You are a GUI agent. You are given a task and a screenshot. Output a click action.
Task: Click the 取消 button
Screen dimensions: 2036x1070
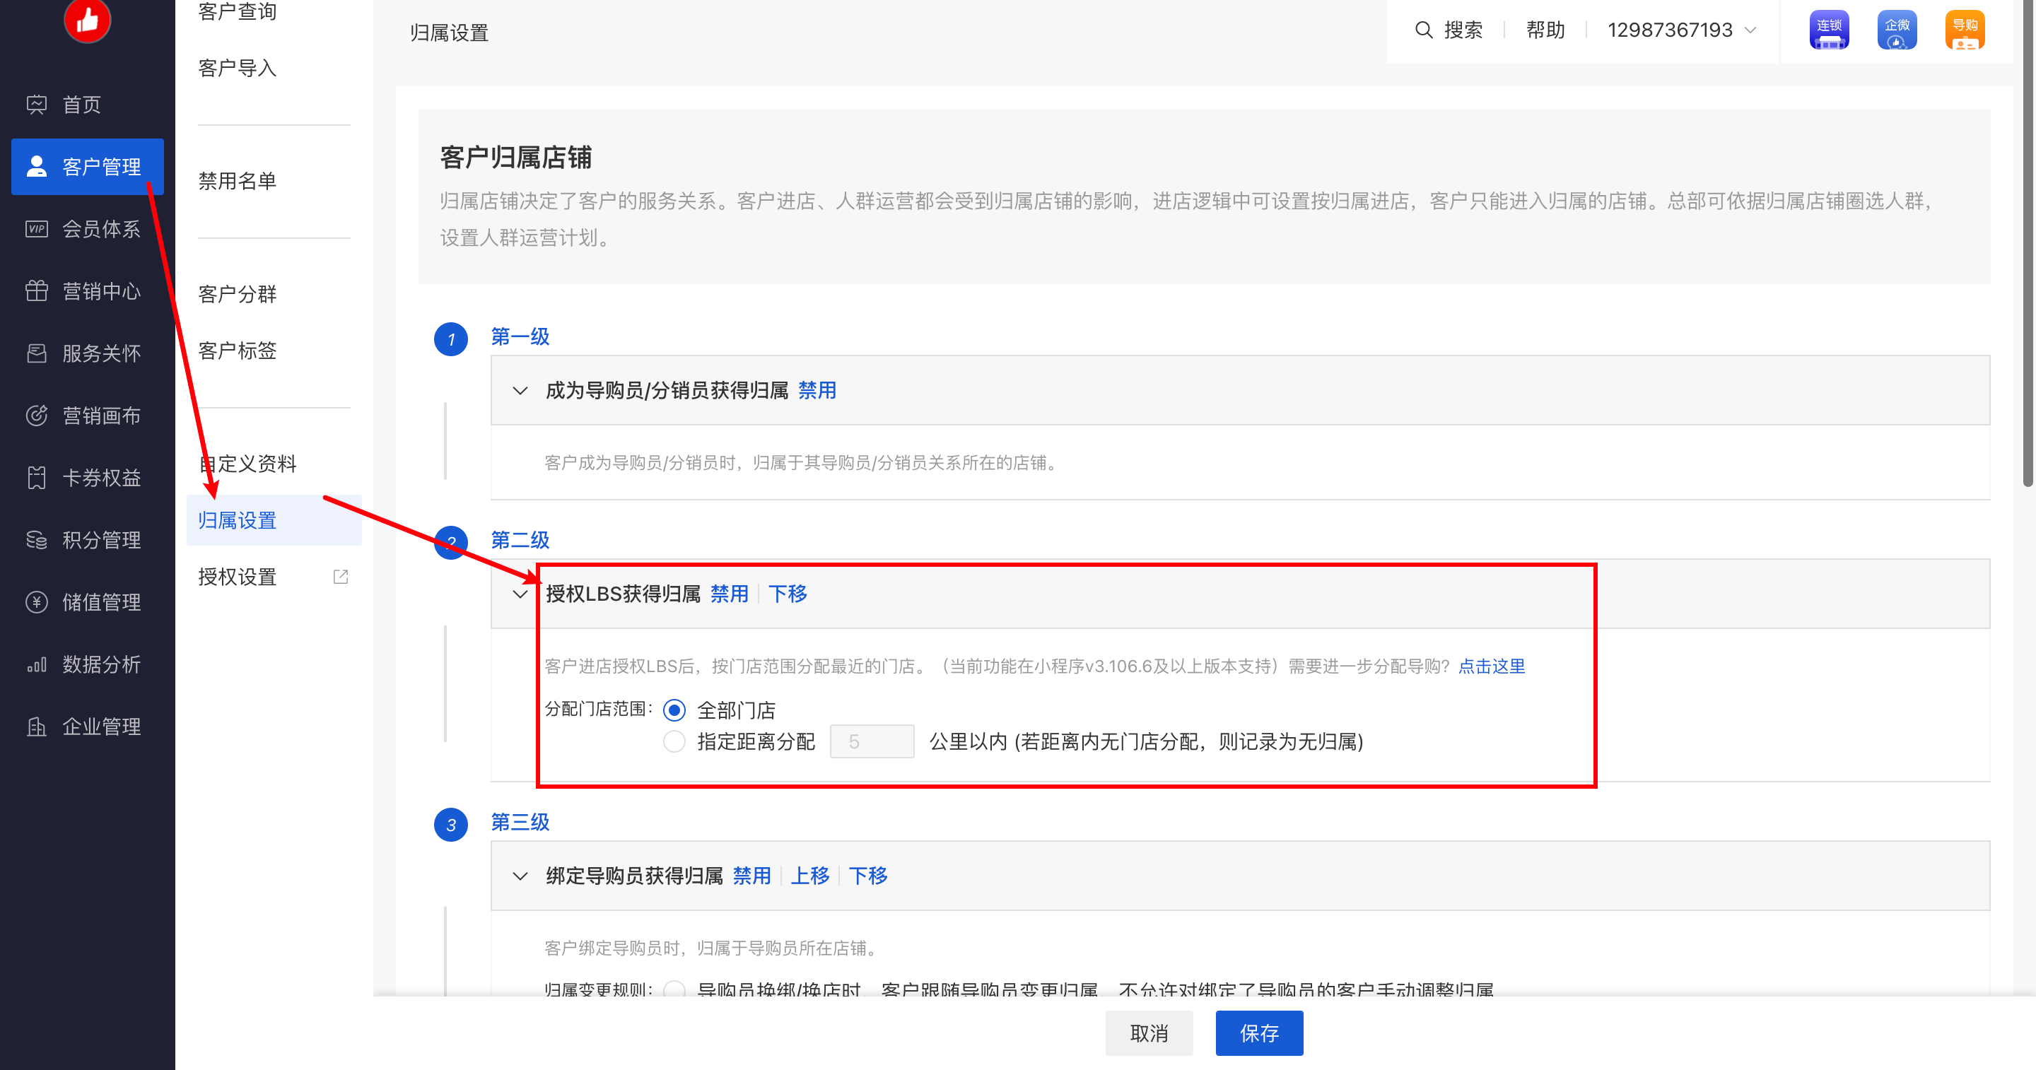pyautogui.click(x=1148, y=1033)
